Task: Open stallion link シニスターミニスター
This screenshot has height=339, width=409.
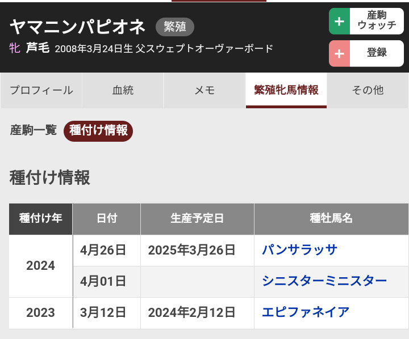Action: 324,281
